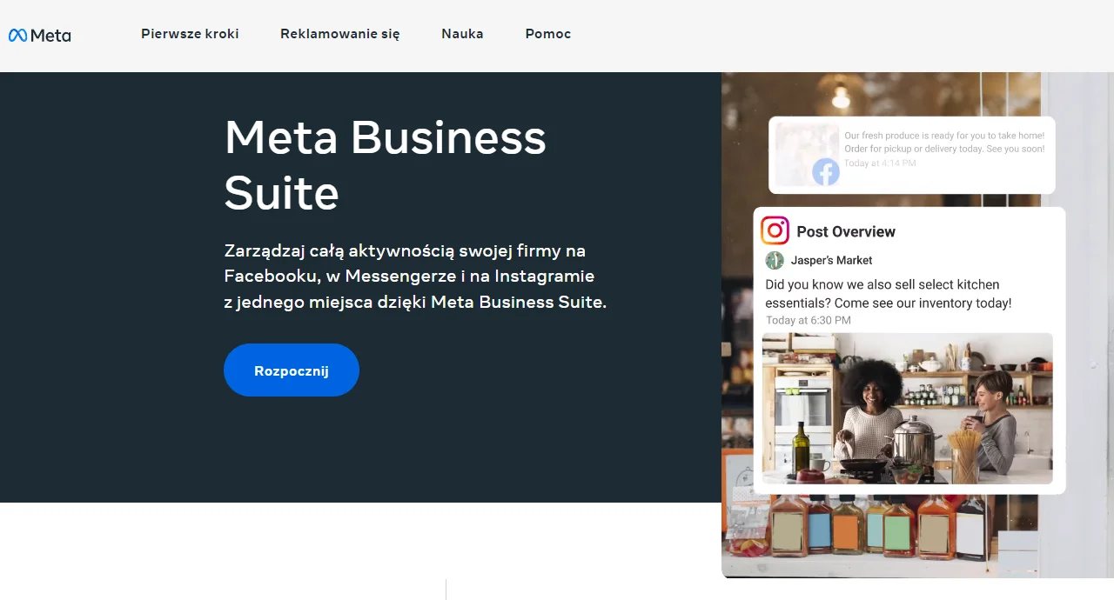
Task: Click the Meta Business Suite heading
Action: tap(386, 165)
